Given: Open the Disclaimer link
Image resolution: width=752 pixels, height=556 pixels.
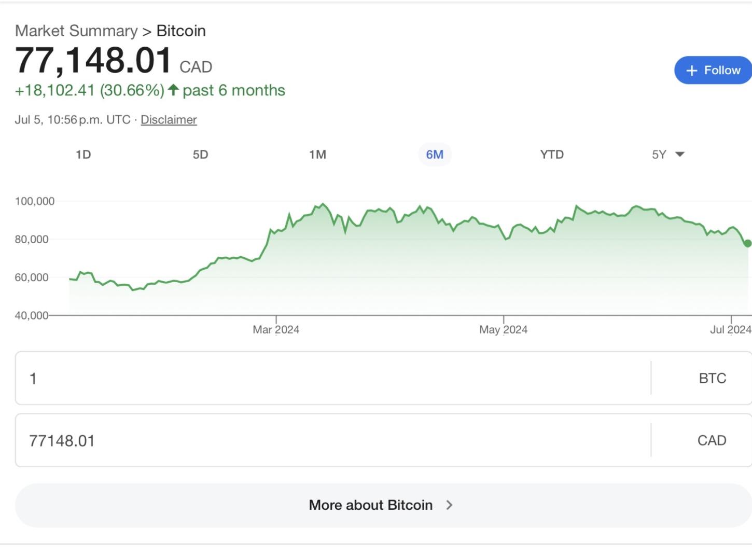Looking at the screenshot, I should click(169, 120).
